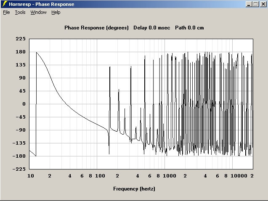Click the 45 y-axis label

tap(22, 91)
